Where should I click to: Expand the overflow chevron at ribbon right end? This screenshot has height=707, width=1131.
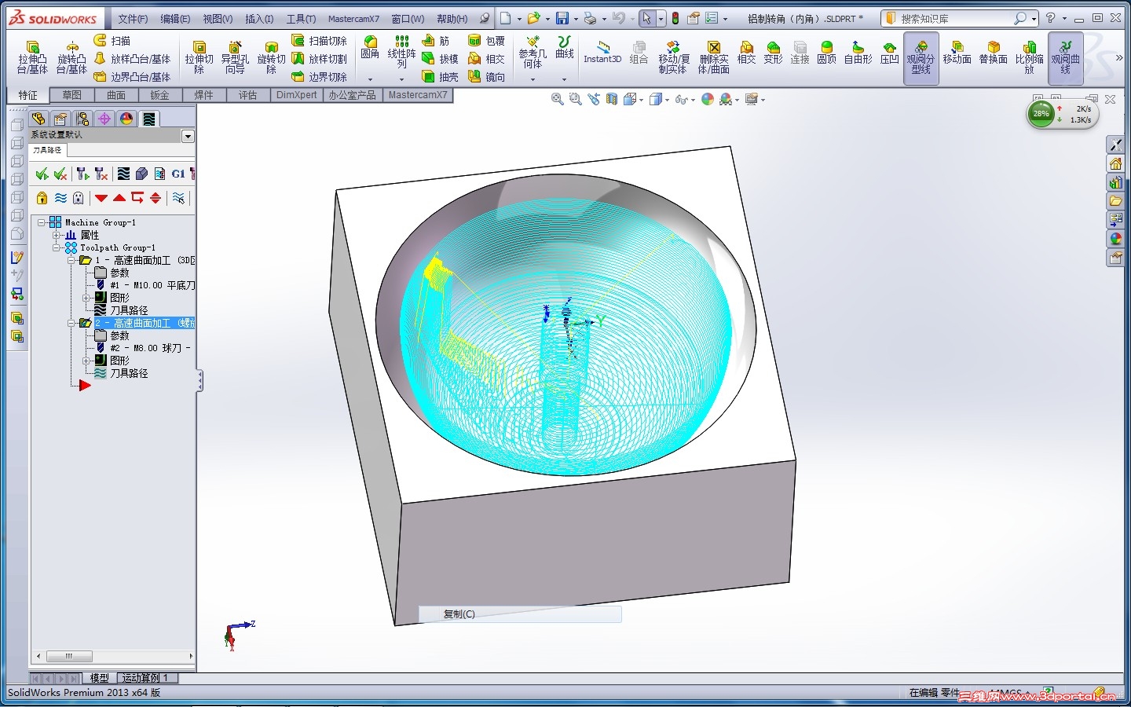pos(1119,57)
